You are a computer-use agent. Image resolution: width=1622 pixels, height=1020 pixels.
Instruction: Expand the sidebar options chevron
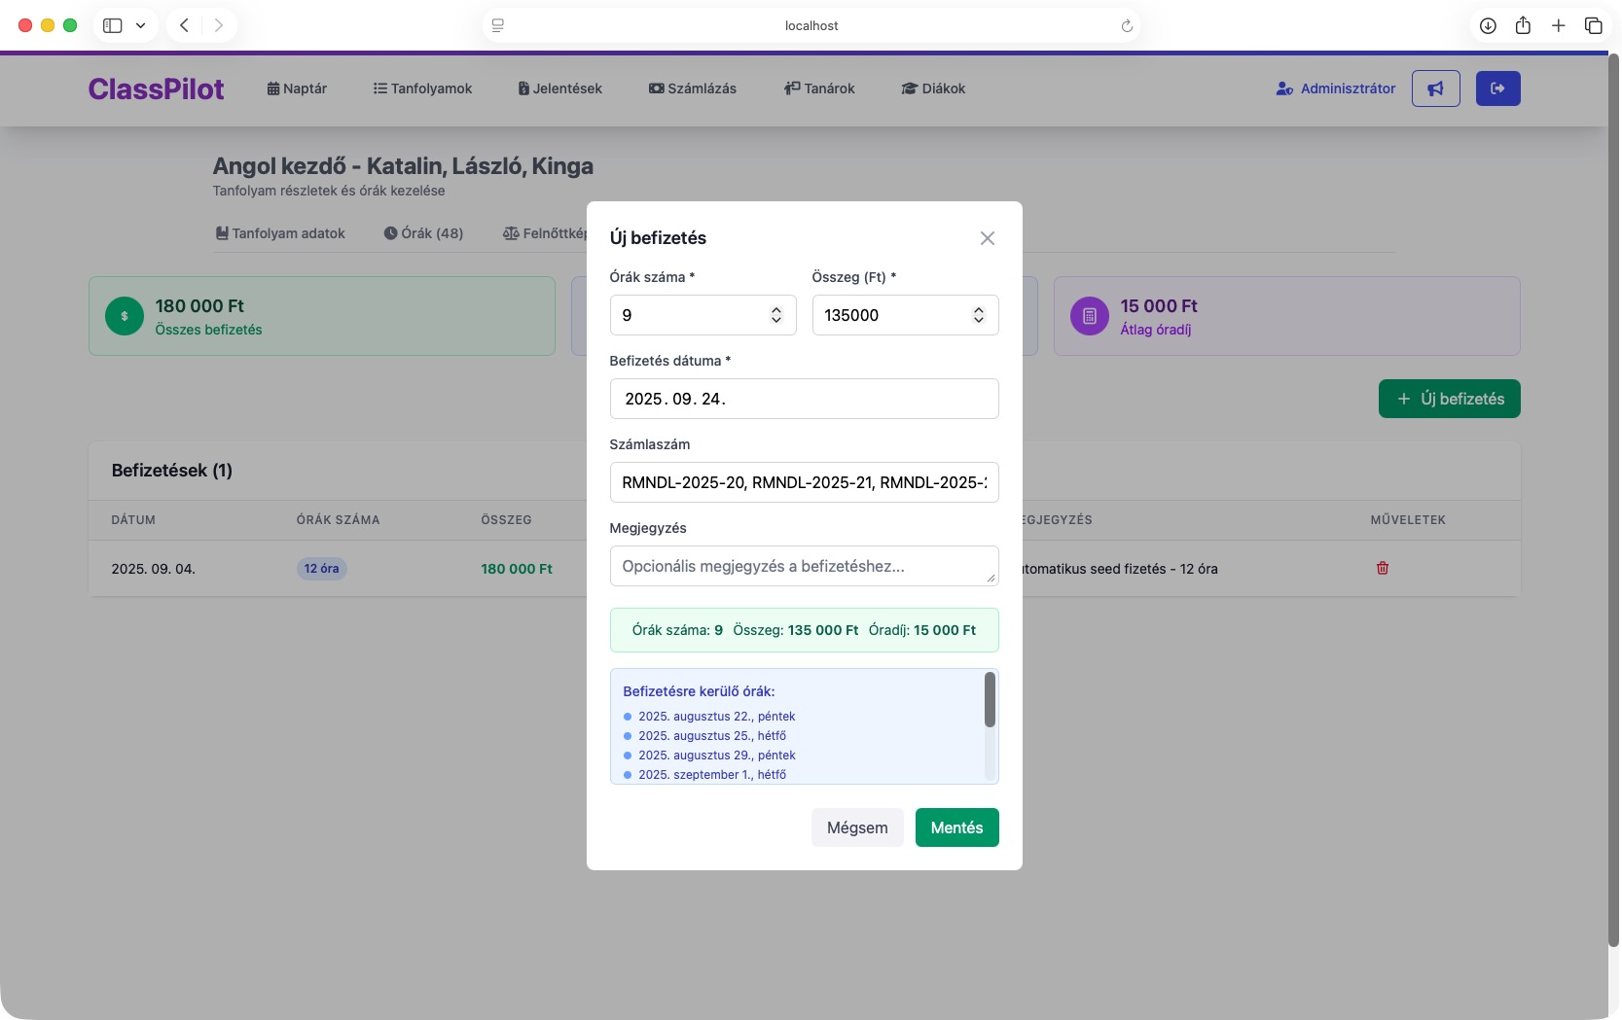coord(140,26)
